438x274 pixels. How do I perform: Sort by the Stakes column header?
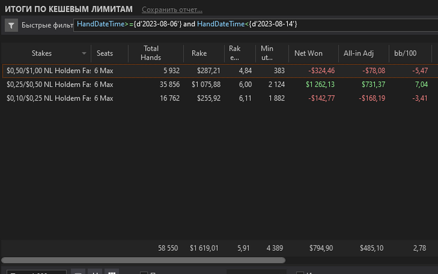click(x=42, y=53)
